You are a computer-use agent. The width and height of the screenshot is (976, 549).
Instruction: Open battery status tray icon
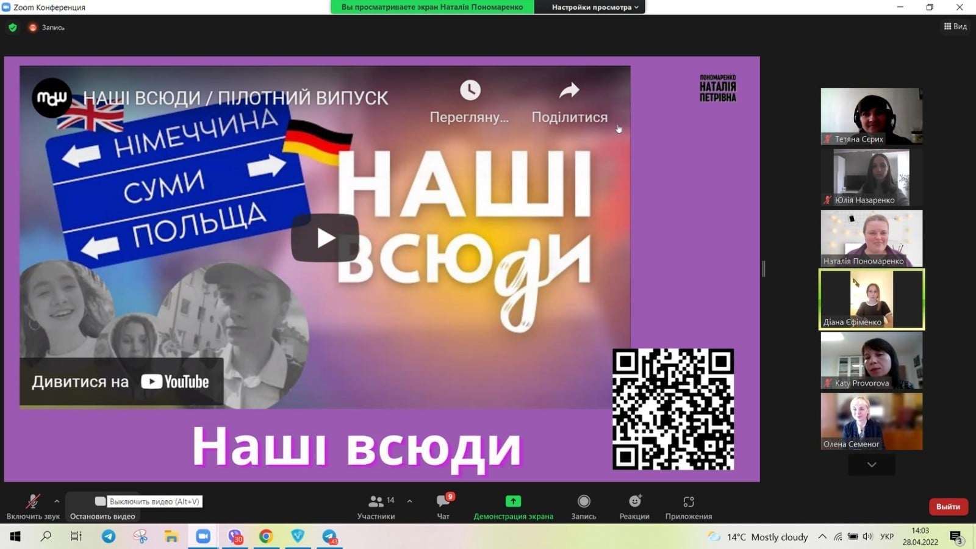tap(853, 537)
